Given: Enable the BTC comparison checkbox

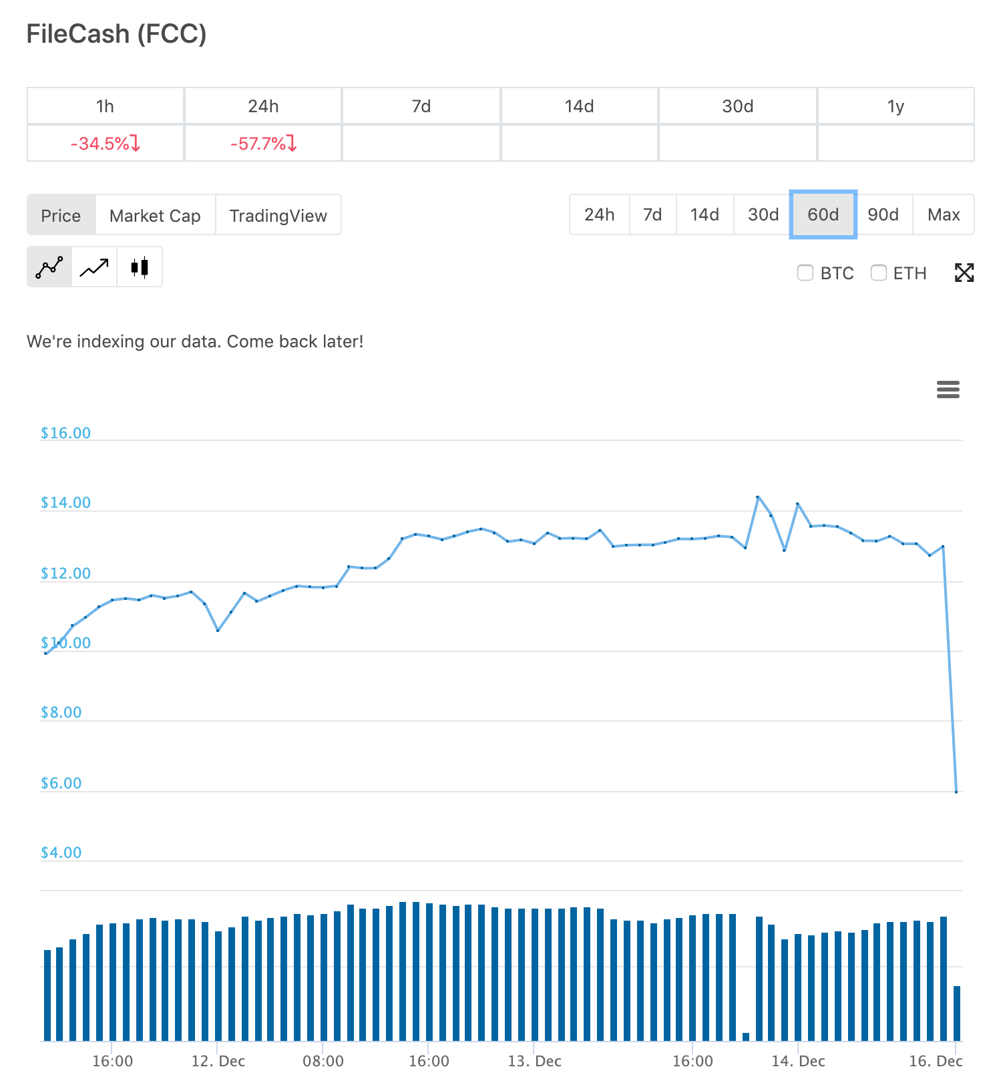Looking at the screenshot, I should 805,273.
